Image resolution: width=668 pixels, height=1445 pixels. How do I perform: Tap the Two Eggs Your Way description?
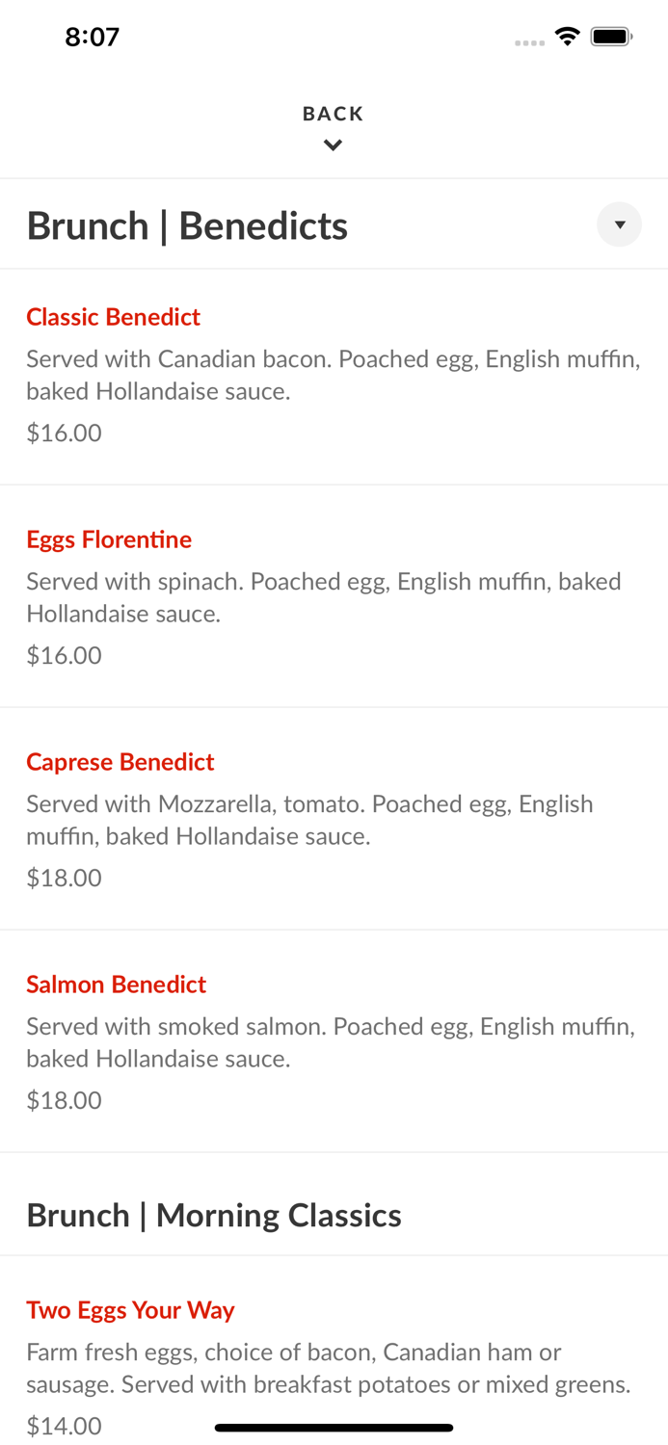(328, 1368)
